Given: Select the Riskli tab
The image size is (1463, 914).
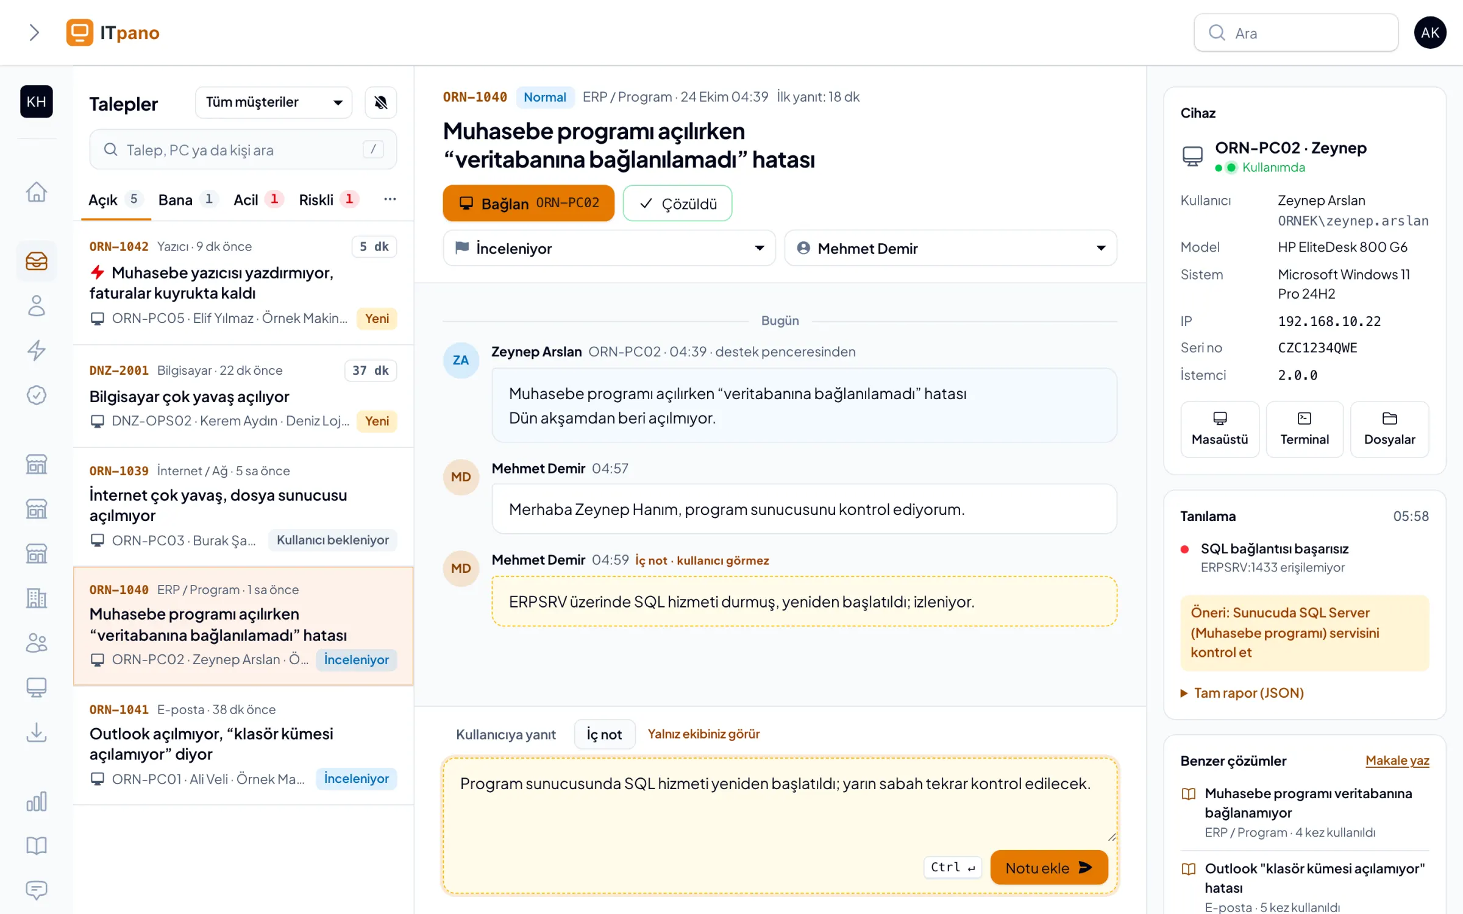Looking at the screenshot, I should click(x=329, y=200).
